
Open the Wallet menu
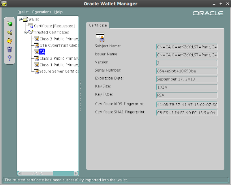(x=23, y=12)
